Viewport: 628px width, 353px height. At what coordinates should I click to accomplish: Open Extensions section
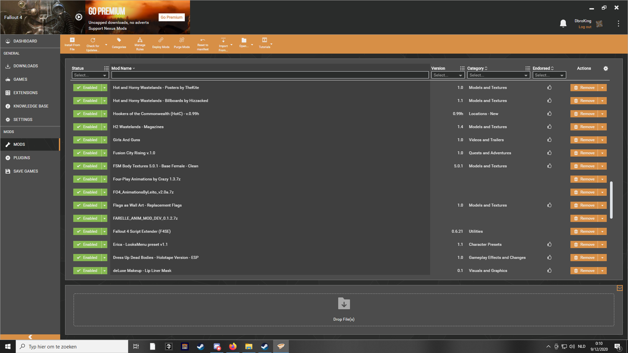pyautogui.click(x=30, y=93)
